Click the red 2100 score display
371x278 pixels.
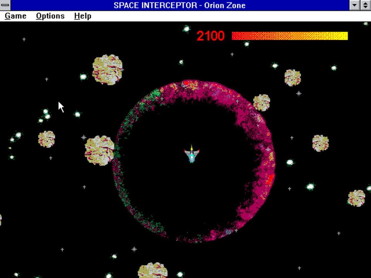(211, 36)
